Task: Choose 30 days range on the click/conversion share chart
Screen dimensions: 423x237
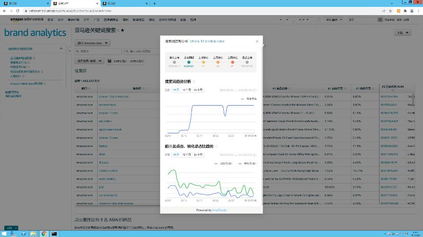Action: click(176, 154)
